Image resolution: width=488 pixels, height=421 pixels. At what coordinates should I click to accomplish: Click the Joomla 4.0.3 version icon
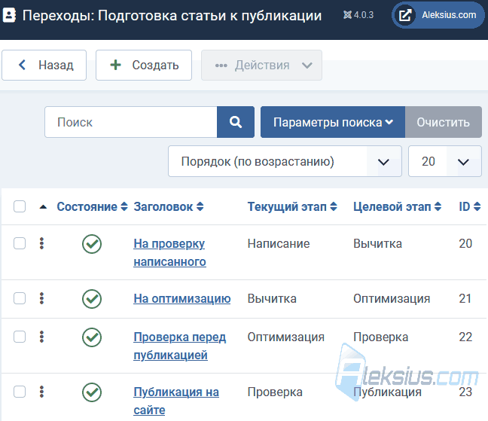tap(347, 14)
